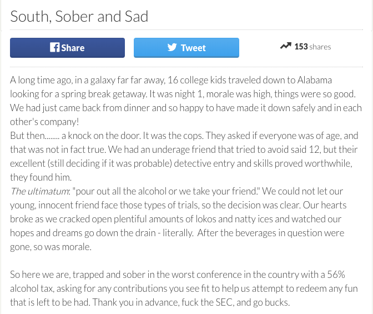
Task: Click the Facebook logo icon
Action: coord(55,47)
